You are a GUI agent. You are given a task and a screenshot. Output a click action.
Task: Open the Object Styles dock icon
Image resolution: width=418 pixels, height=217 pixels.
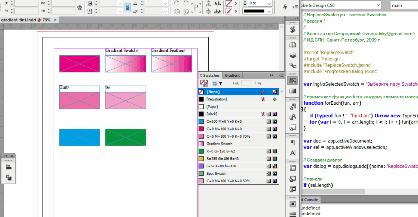point(292,127)
